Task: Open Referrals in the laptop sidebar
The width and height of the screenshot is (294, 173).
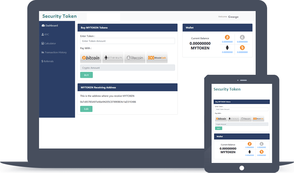Action: coord(47,61)
